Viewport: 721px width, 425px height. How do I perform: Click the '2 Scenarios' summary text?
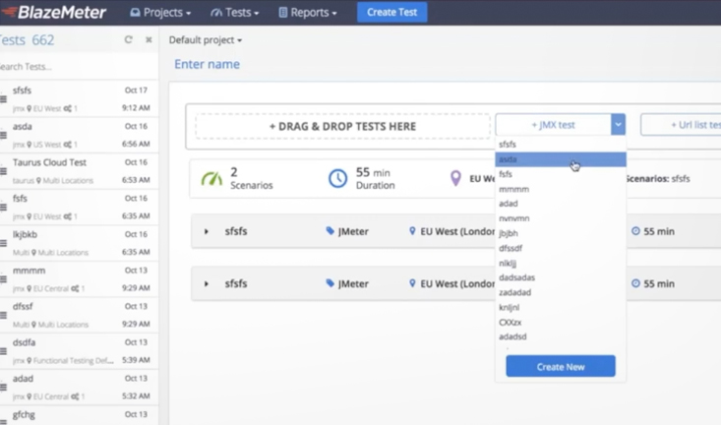pos(251,178)
